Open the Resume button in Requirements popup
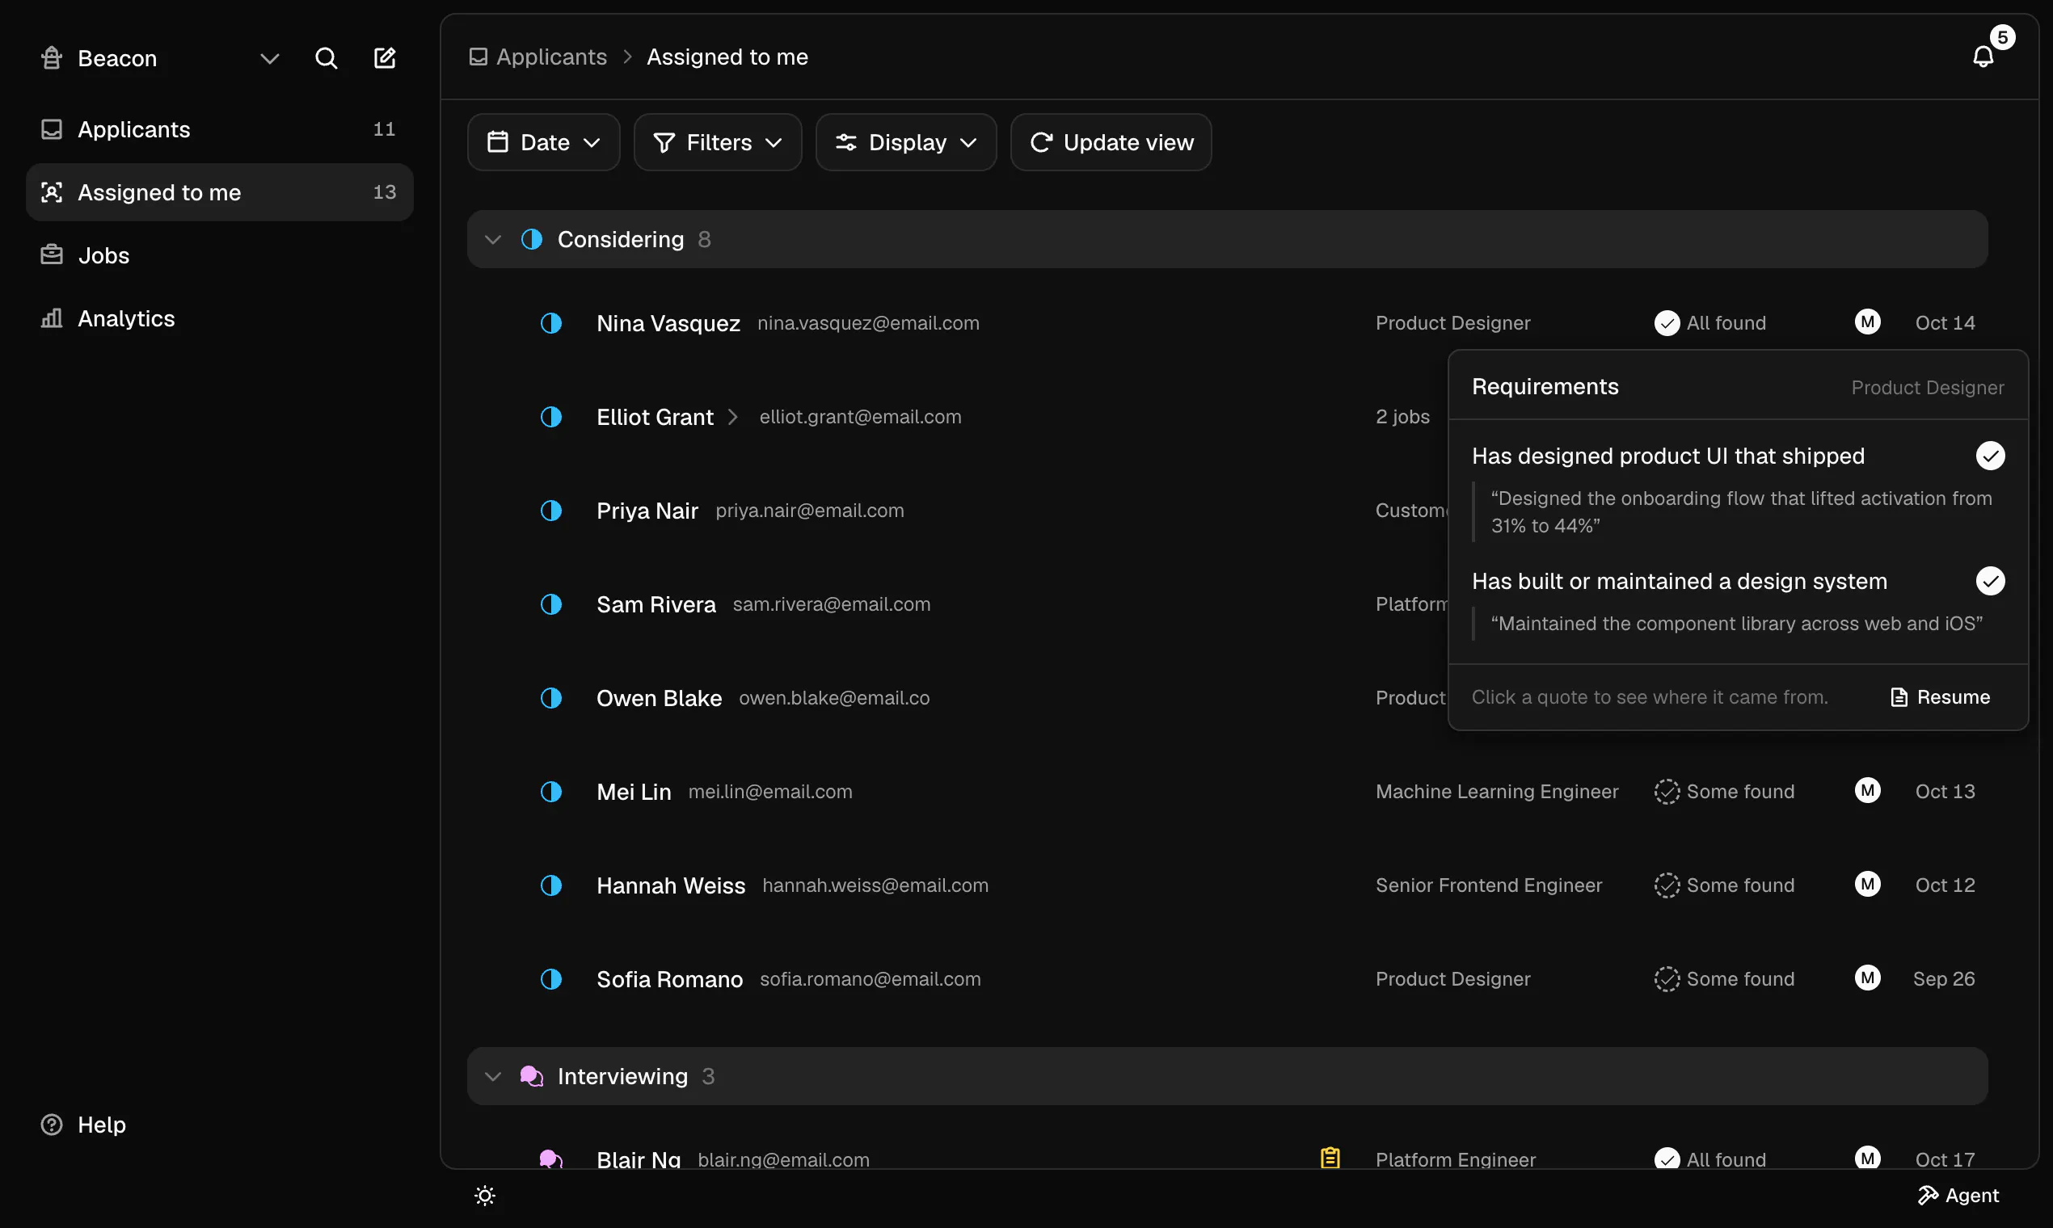This screenshot has width=2053, height=1228. click(1941, 696)
